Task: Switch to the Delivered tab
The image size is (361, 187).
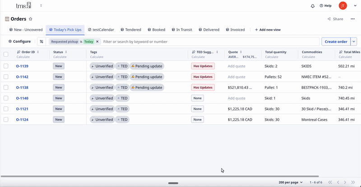Action: (x=209, y=30)
